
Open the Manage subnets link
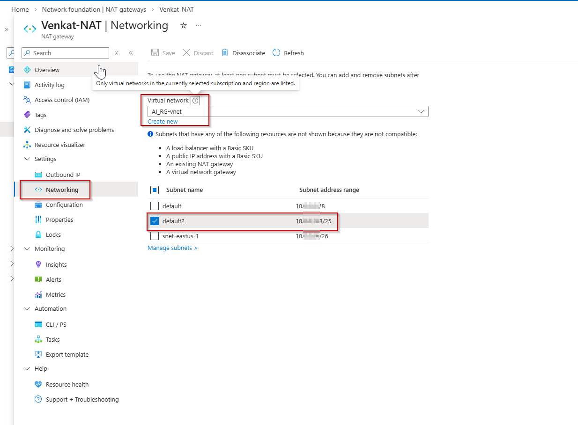[172, 248]
